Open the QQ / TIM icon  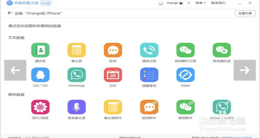pyautogui.click(x=40, y=75)
